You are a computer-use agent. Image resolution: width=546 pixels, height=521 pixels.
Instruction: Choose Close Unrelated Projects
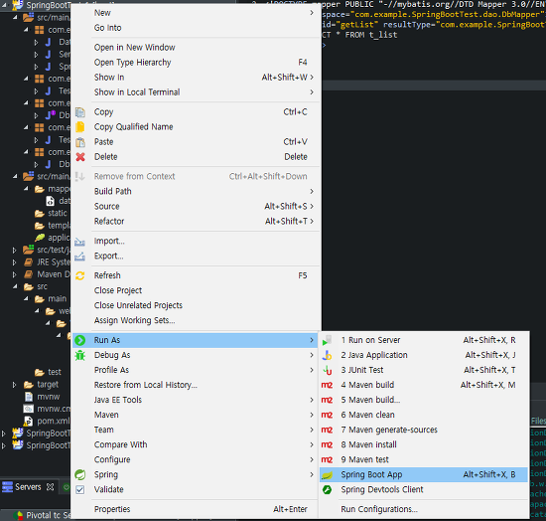pos(195,305)
